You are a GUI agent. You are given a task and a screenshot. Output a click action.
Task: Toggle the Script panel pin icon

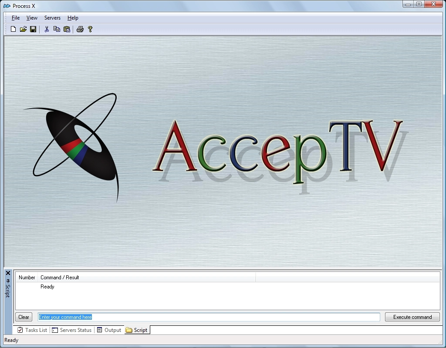coord(8,281)
